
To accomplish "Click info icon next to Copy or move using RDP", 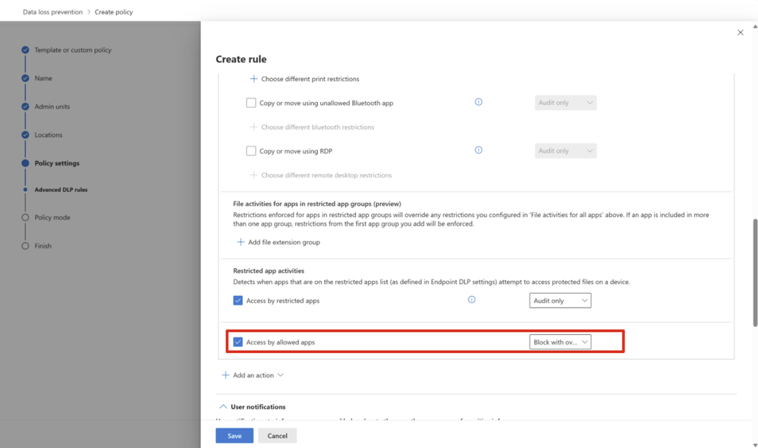I will tap(478, 150).
